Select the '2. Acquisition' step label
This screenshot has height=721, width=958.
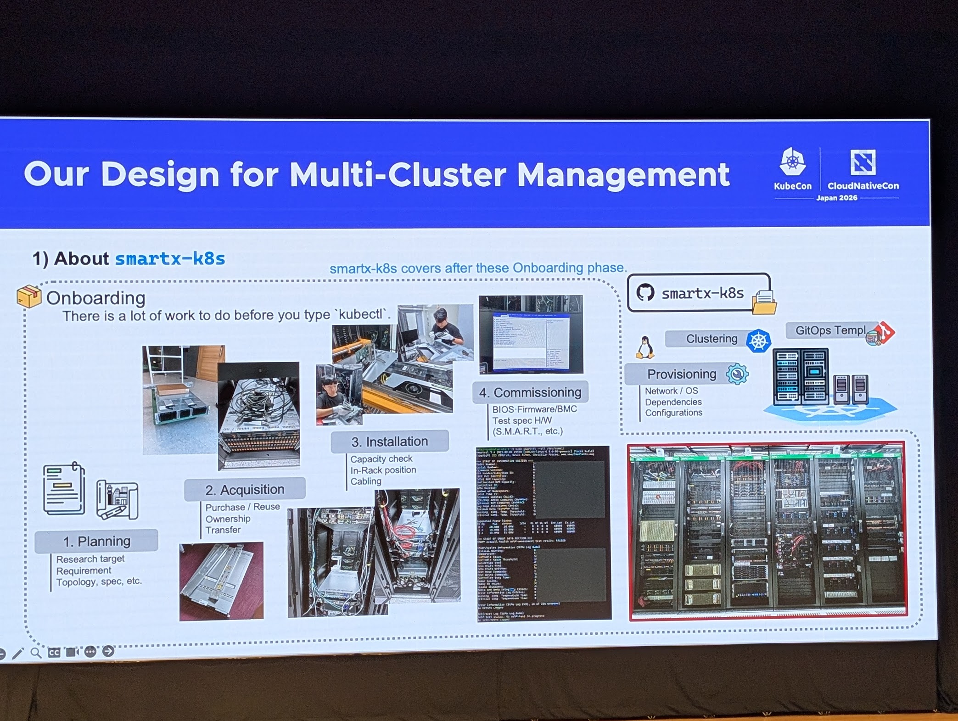(245, 490)
